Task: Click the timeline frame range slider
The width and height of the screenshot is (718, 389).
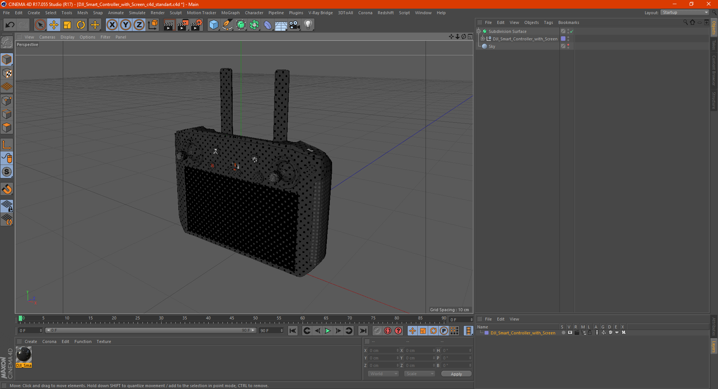Action: point(151,330)
